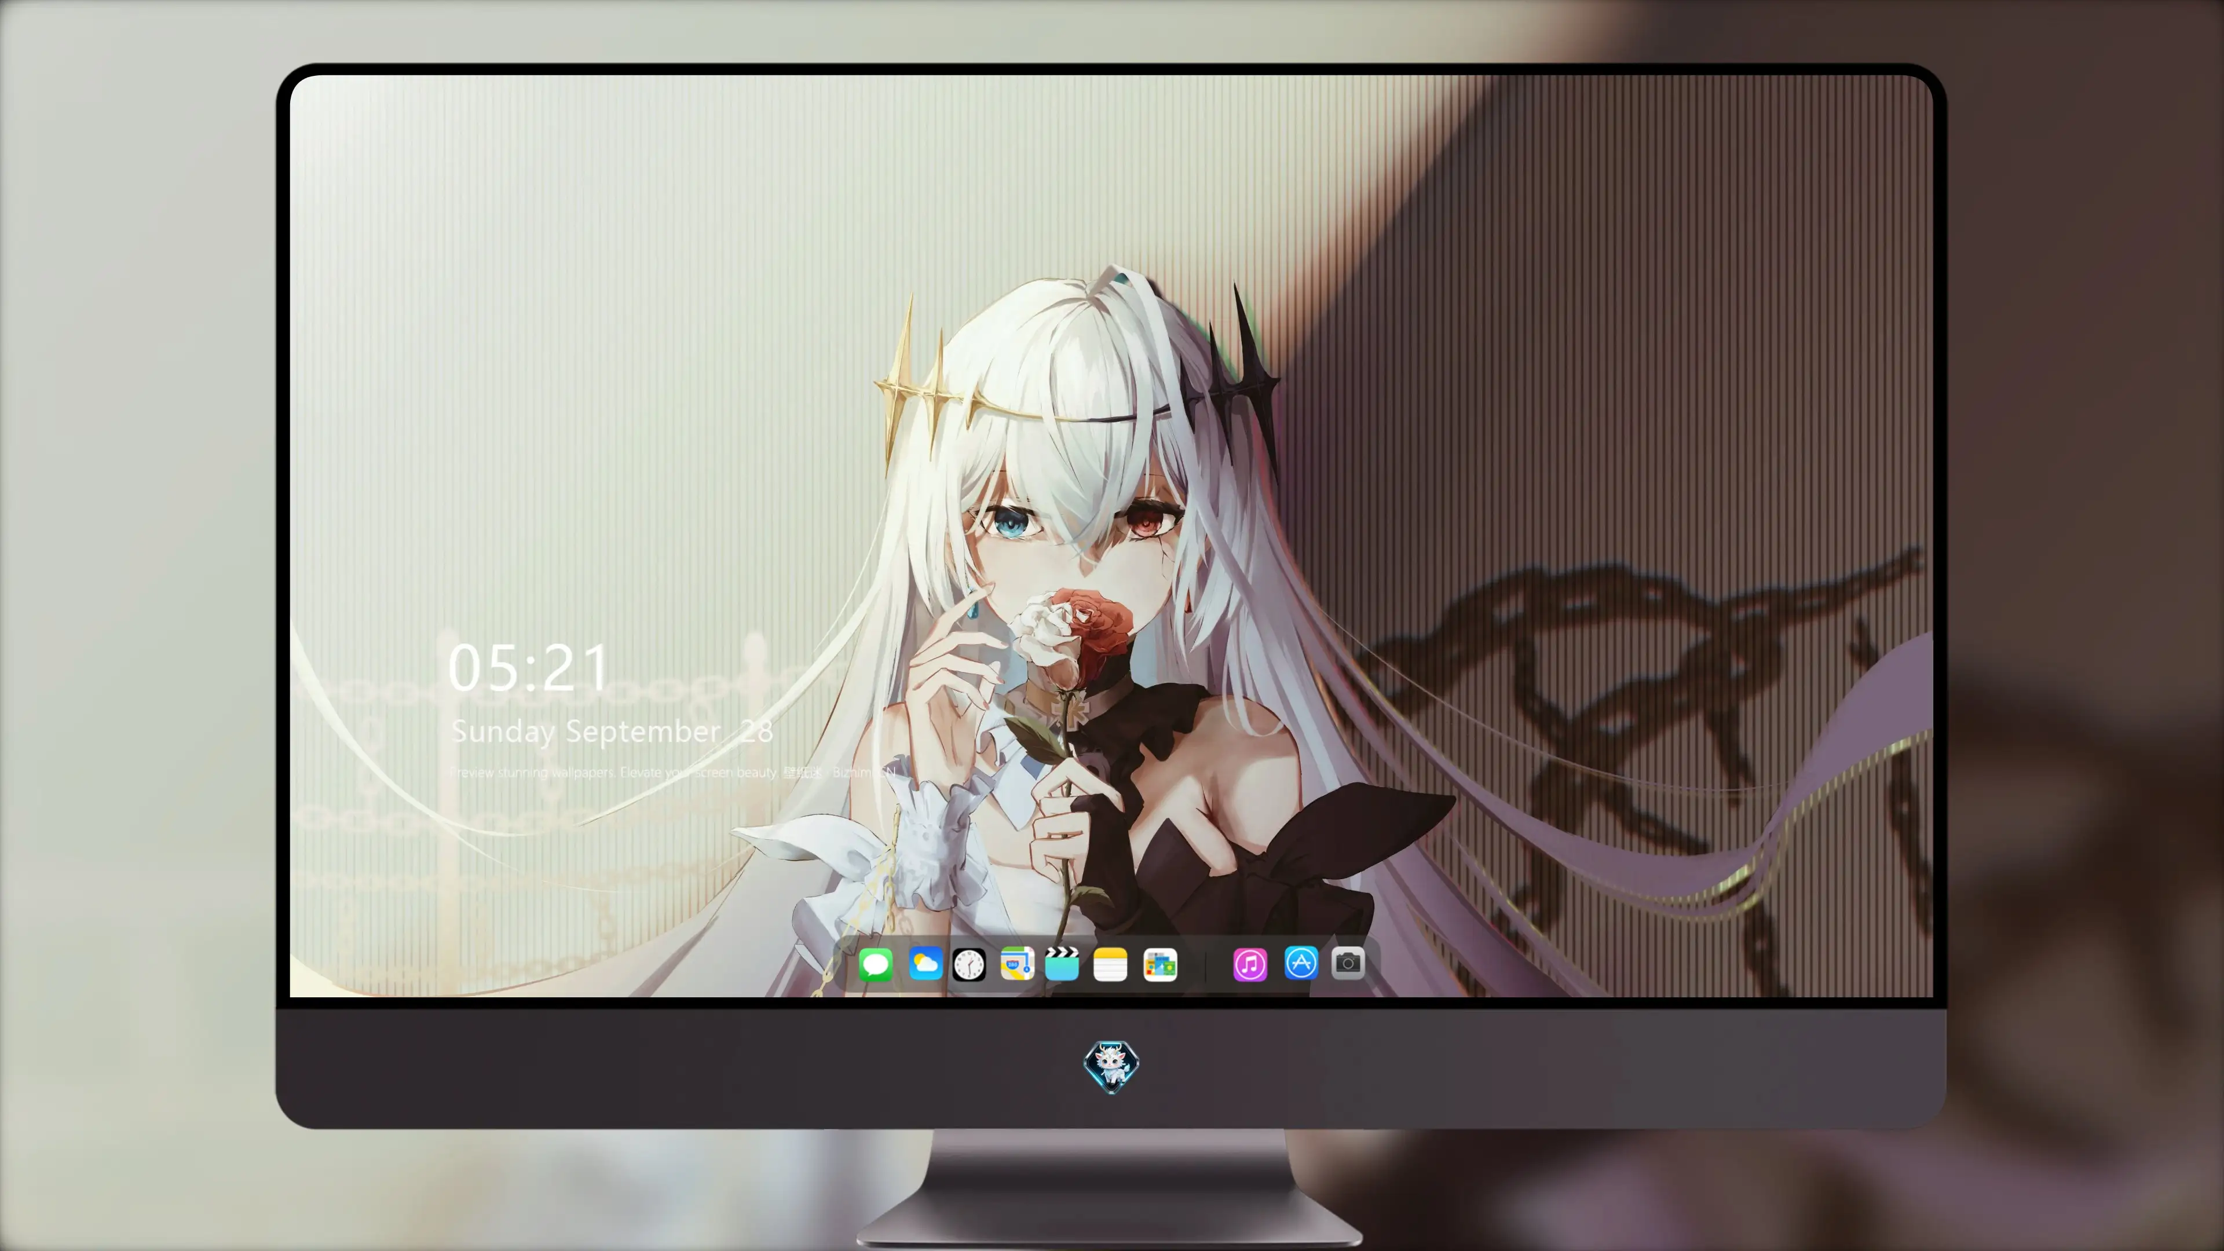
Task: Launch the Camera app from dock
Action: tap(1348, 963)
